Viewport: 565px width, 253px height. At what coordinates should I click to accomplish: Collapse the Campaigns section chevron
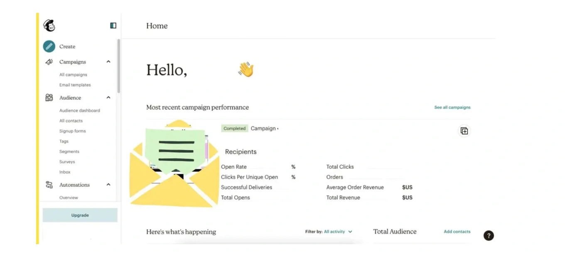tap(108, 62)
